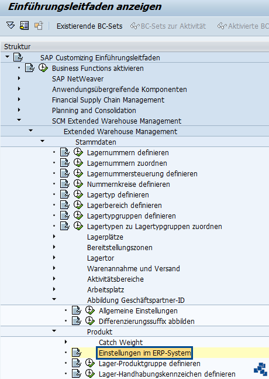This screenshot has height=379, width=269.
Task: Open documentation icon for Business Functions aktivieren
Action: [x=30, y=68]
